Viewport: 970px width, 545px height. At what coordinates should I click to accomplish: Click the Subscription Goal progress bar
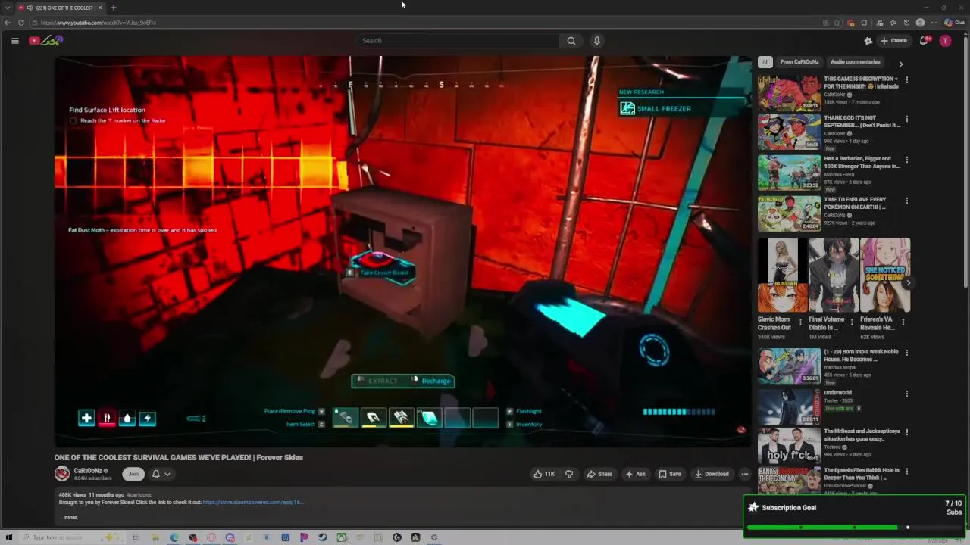pos(854,527)
